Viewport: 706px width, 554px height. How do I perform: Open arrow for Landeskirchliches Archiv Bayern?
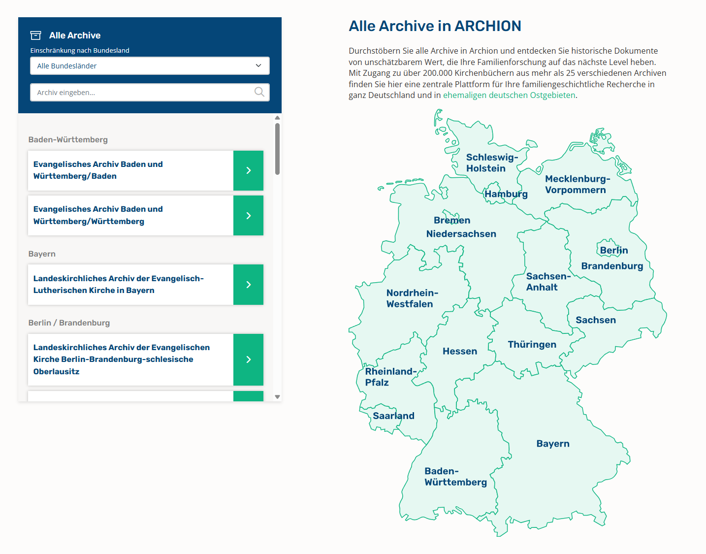(248, 285)
